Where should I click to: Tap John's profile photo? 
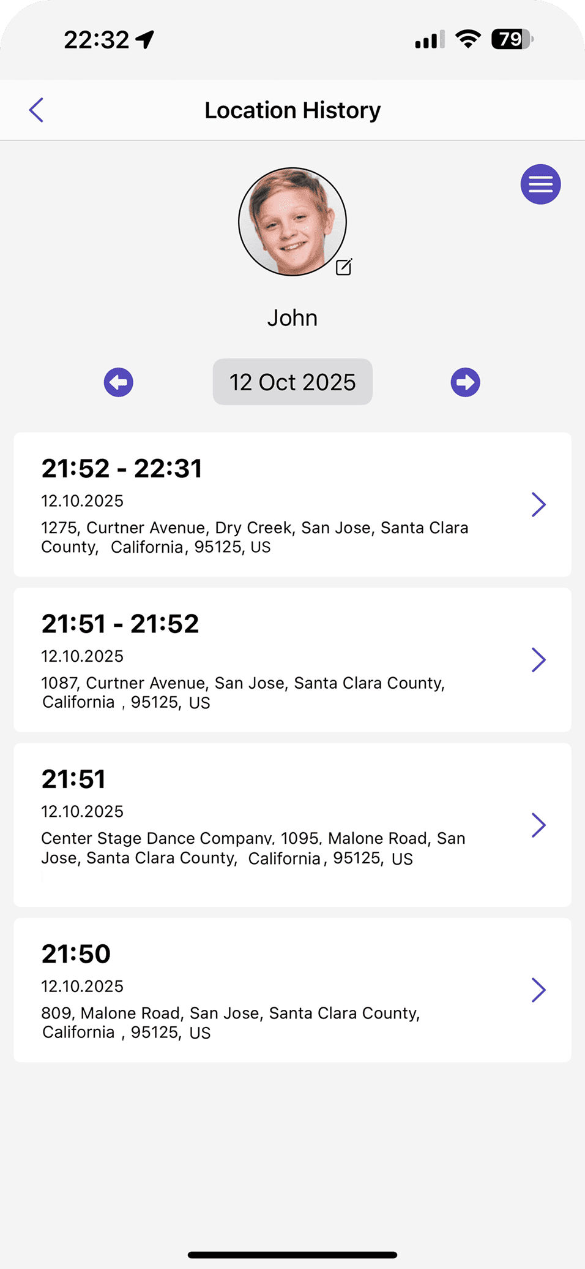tap(292, 221)
